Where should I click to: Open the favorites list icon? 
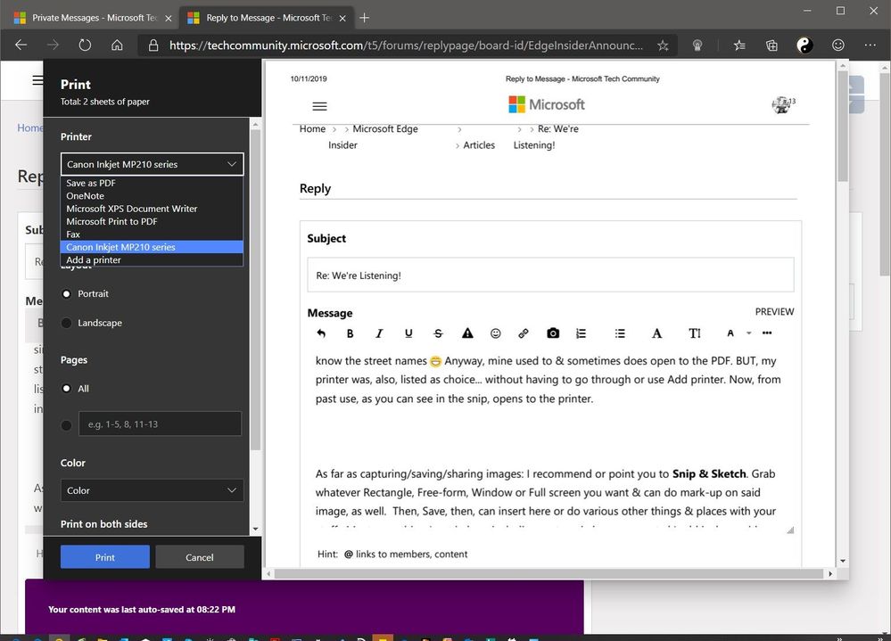[x=739, y=45]
